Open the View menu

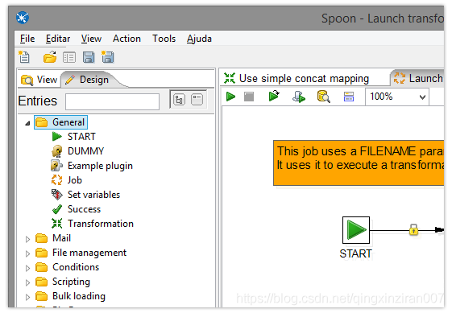(x=91, y=39)
